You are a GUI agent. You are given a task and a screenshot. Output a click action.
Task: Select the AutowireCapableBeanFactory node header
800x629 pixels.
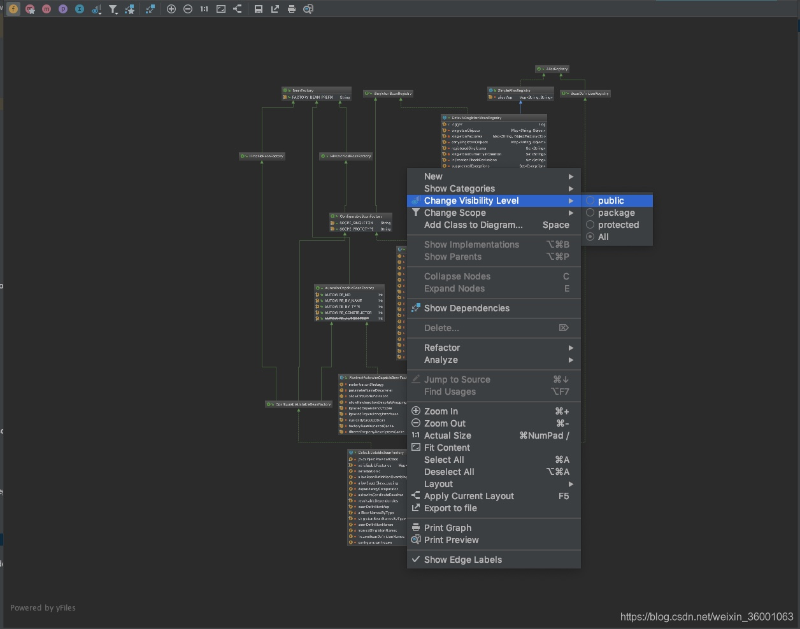[349, 288]
